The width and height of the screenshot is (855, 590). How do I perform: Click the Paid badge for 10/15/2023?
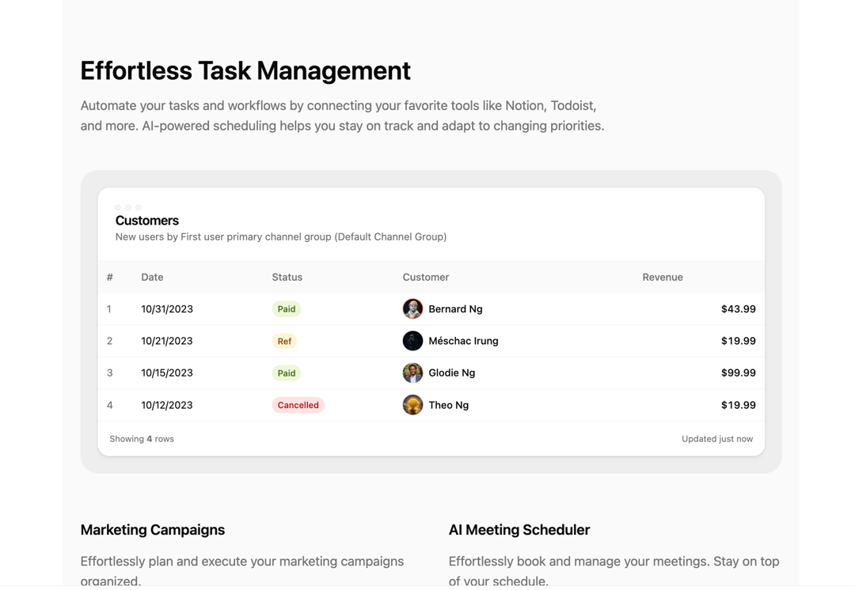click(287, 373)
